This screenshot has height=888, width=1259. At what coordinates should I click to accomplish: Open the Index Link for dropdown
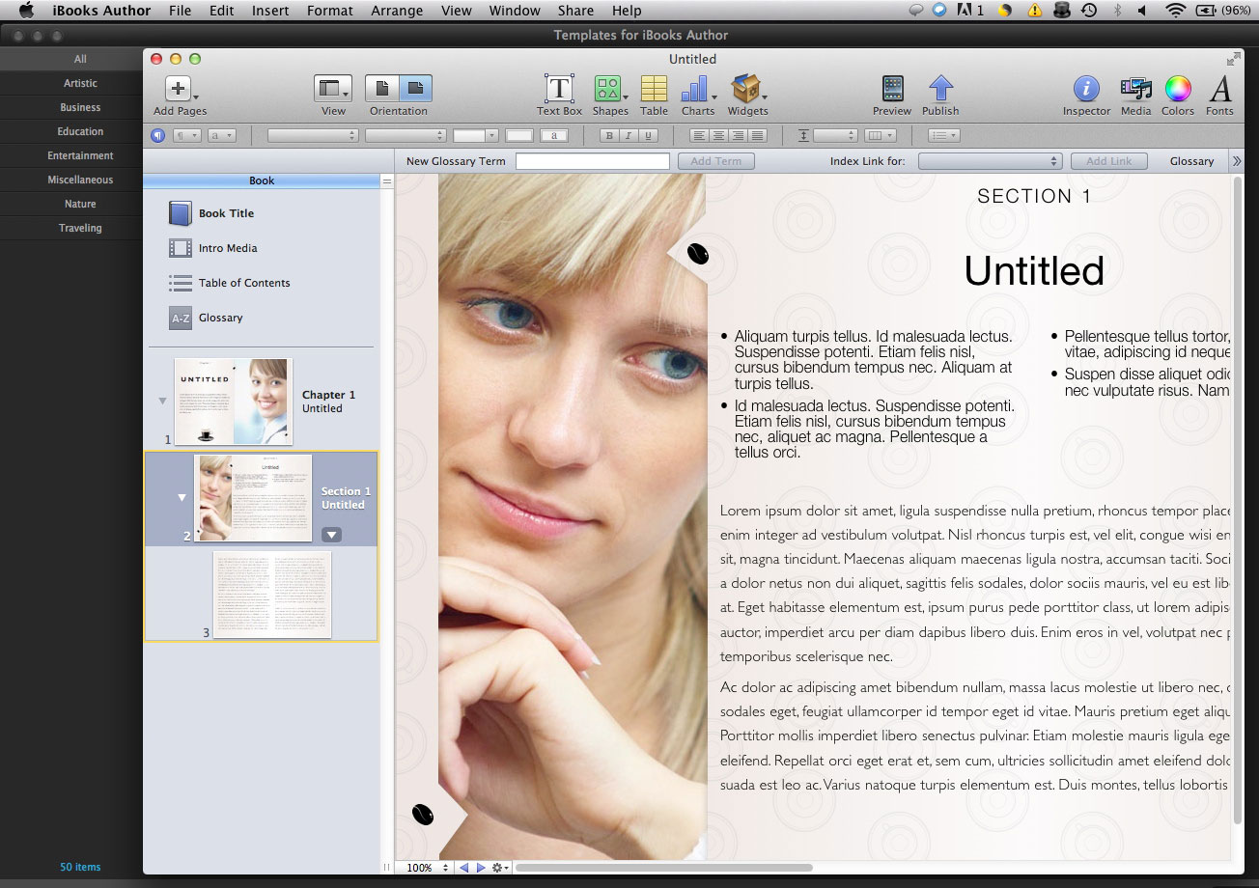[990, 161]
